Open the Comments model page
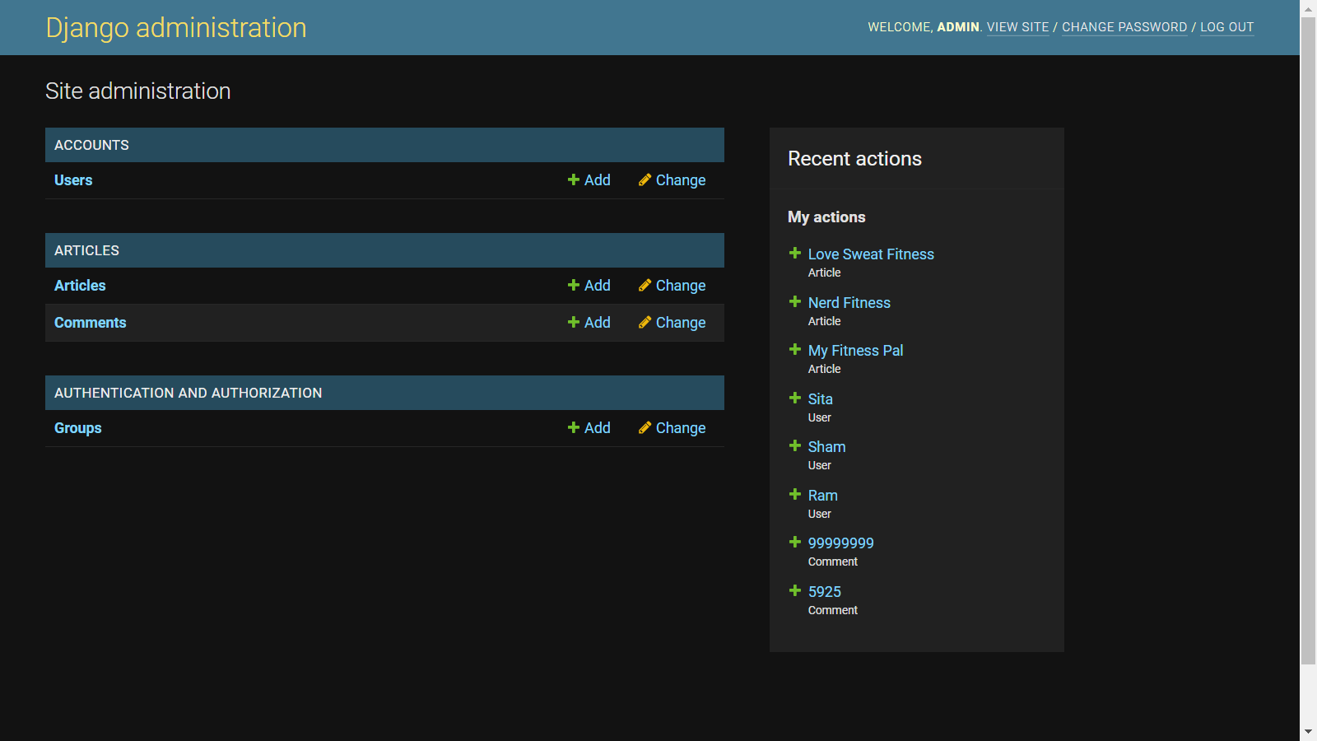Image resolution: width=1317 pixels, height=741 pixels. point(90,322)
